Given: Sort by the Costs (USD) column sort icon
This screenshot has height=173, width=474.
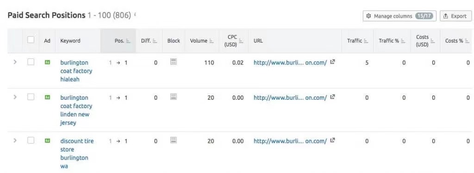Looking at the screenshot, I should point(433,41).
